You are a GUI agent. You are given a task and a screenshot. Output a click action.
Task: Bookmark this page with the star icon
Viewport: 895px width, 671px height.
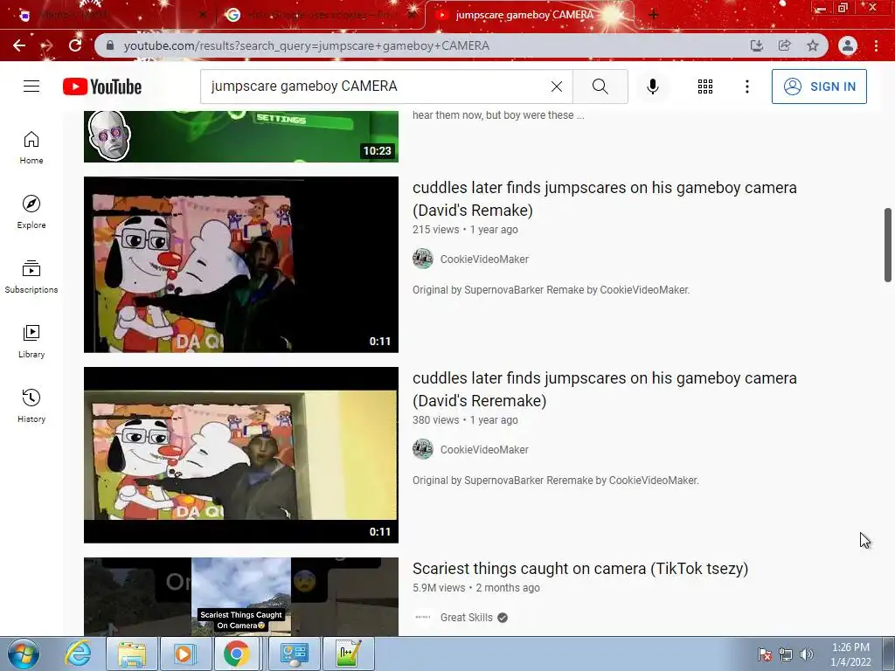(x=813, y=45)
